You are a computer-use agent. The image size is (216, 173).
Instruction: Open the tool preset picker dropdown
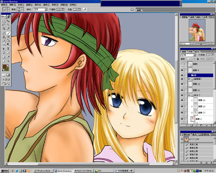tap(8, 10)
